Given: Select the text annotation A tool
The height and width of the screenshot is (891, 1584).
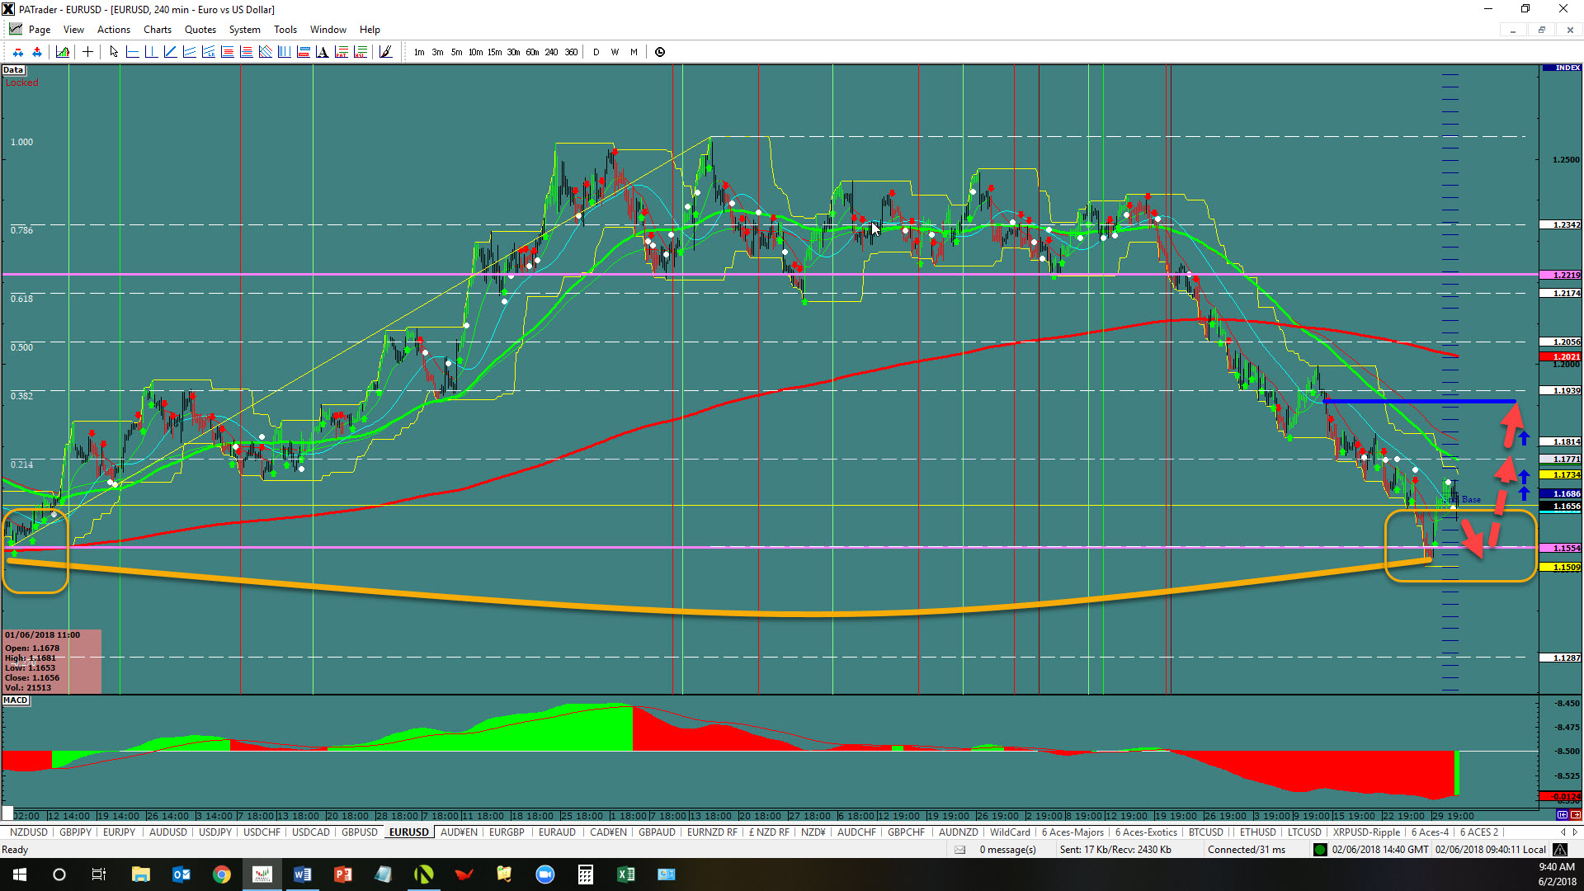Looking at the screenshot, I should point(322,52).
